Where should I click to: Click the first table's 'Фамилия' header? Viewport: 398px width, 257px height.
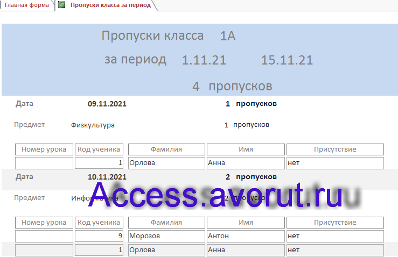coord(166,149)
